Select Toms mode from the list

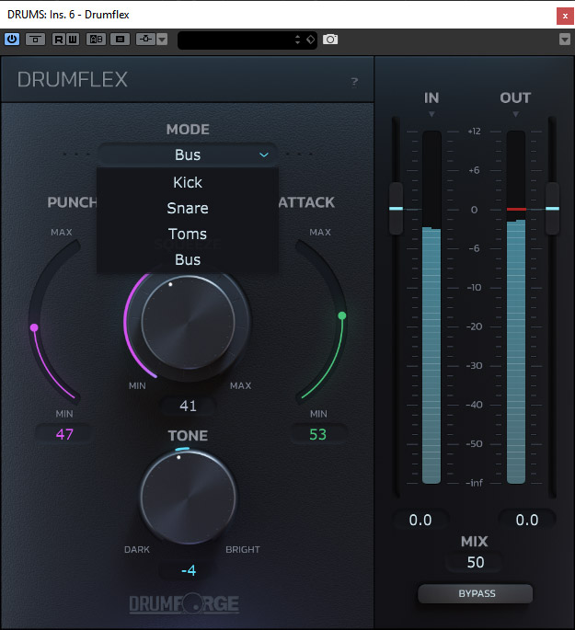pos(188,234)
